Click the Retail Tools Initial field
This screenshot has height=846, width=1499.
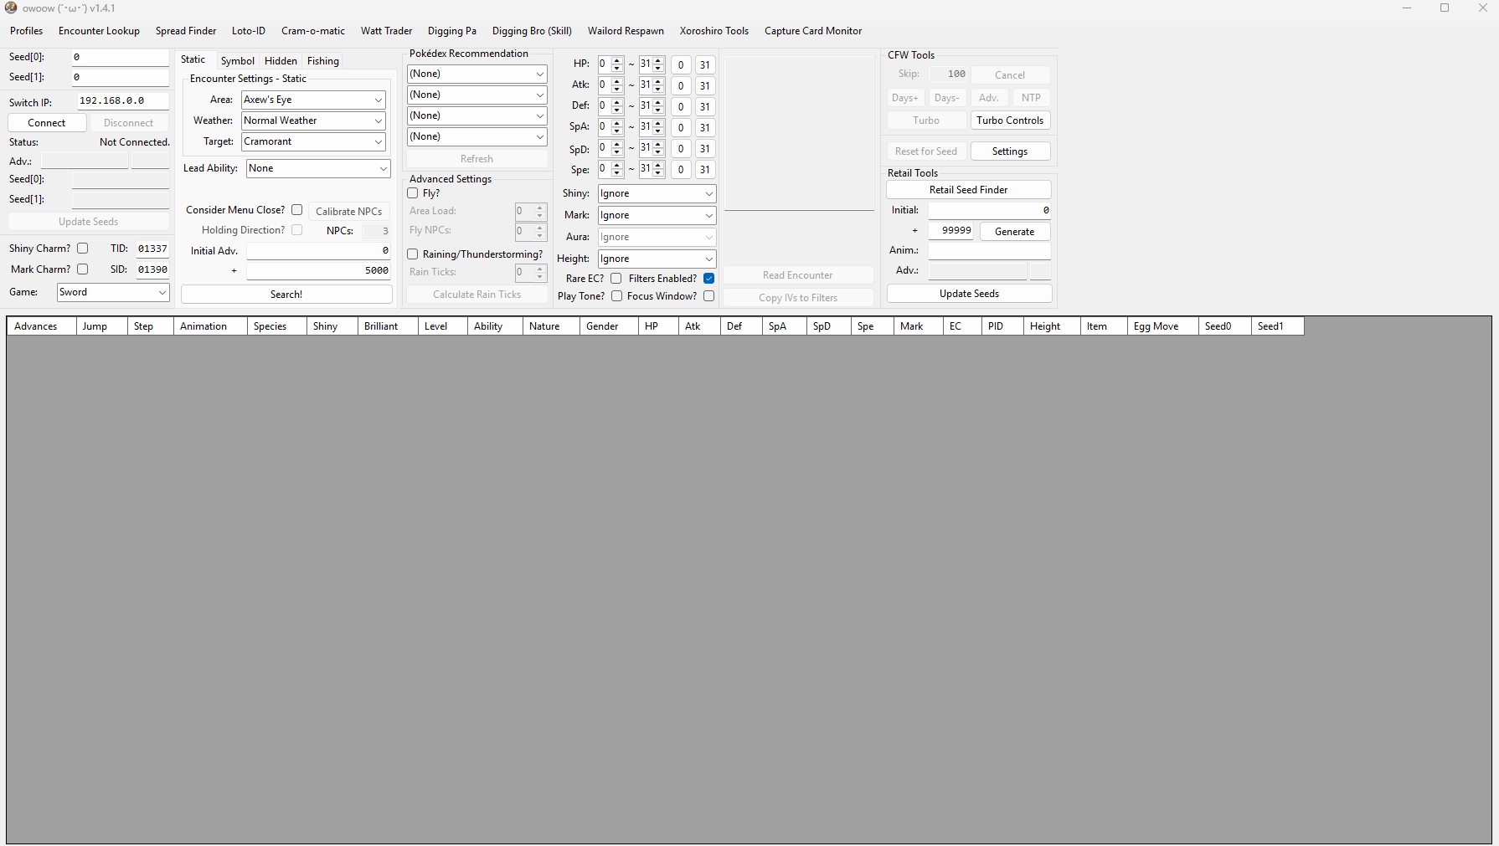[x=990, y=210]
